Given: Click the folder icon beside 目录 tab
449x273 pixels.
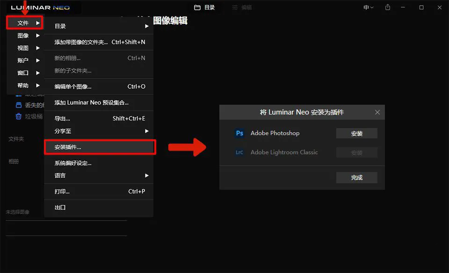Looking at the screenshot, I should click(x=197, y=7).
